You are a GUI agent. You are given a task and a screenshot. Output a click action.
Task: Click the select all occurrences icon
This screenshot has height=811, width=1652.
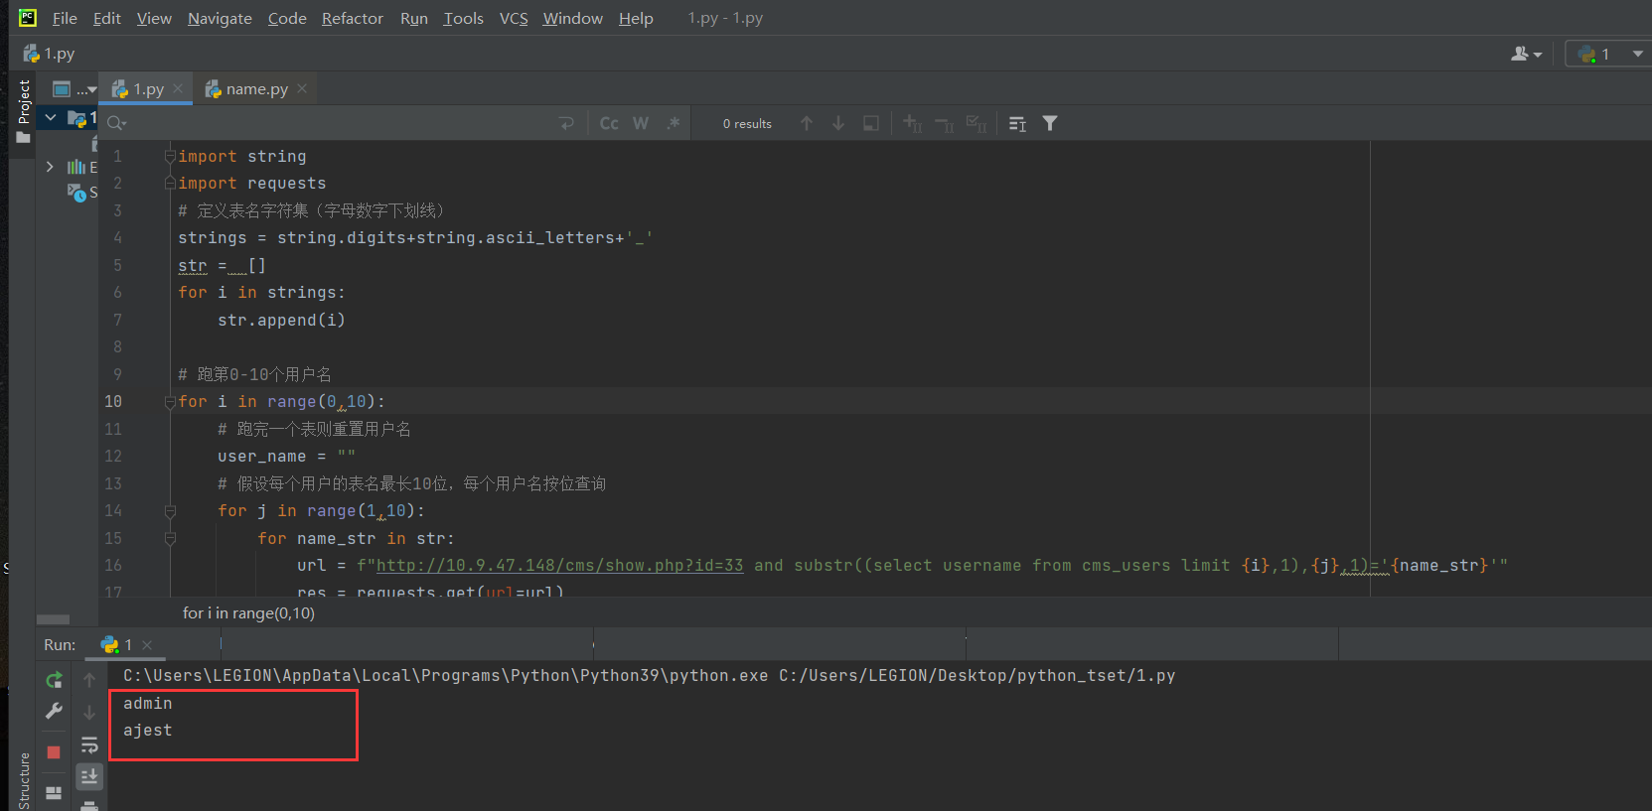pyautogui.click(x=871, y=123)
